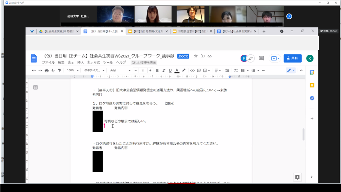Print the document with the printer icon
The image size is (341, 192).
46,70
